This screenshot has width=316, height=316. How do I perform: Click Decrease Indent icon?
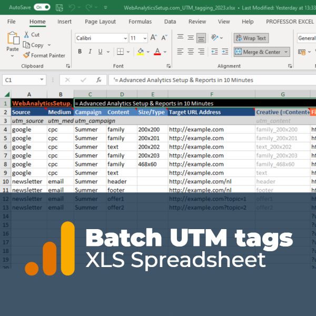tap(214, 52)
